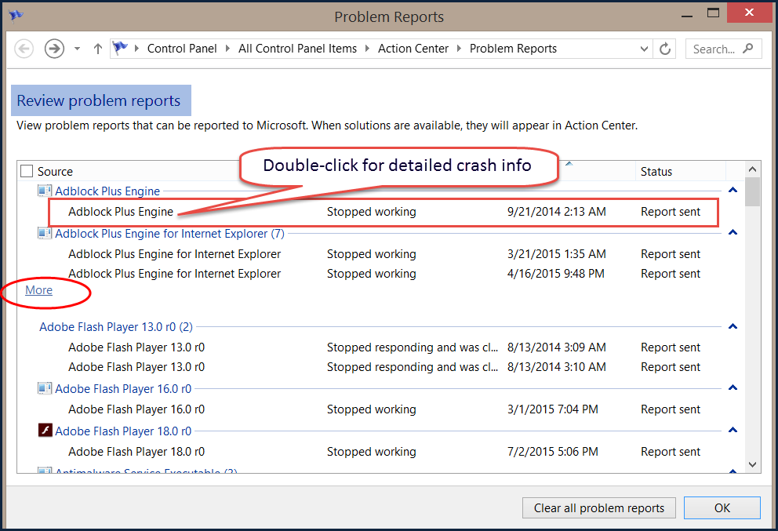
Task: Open Action Center breadcrumb
Action: coord(413,49)
